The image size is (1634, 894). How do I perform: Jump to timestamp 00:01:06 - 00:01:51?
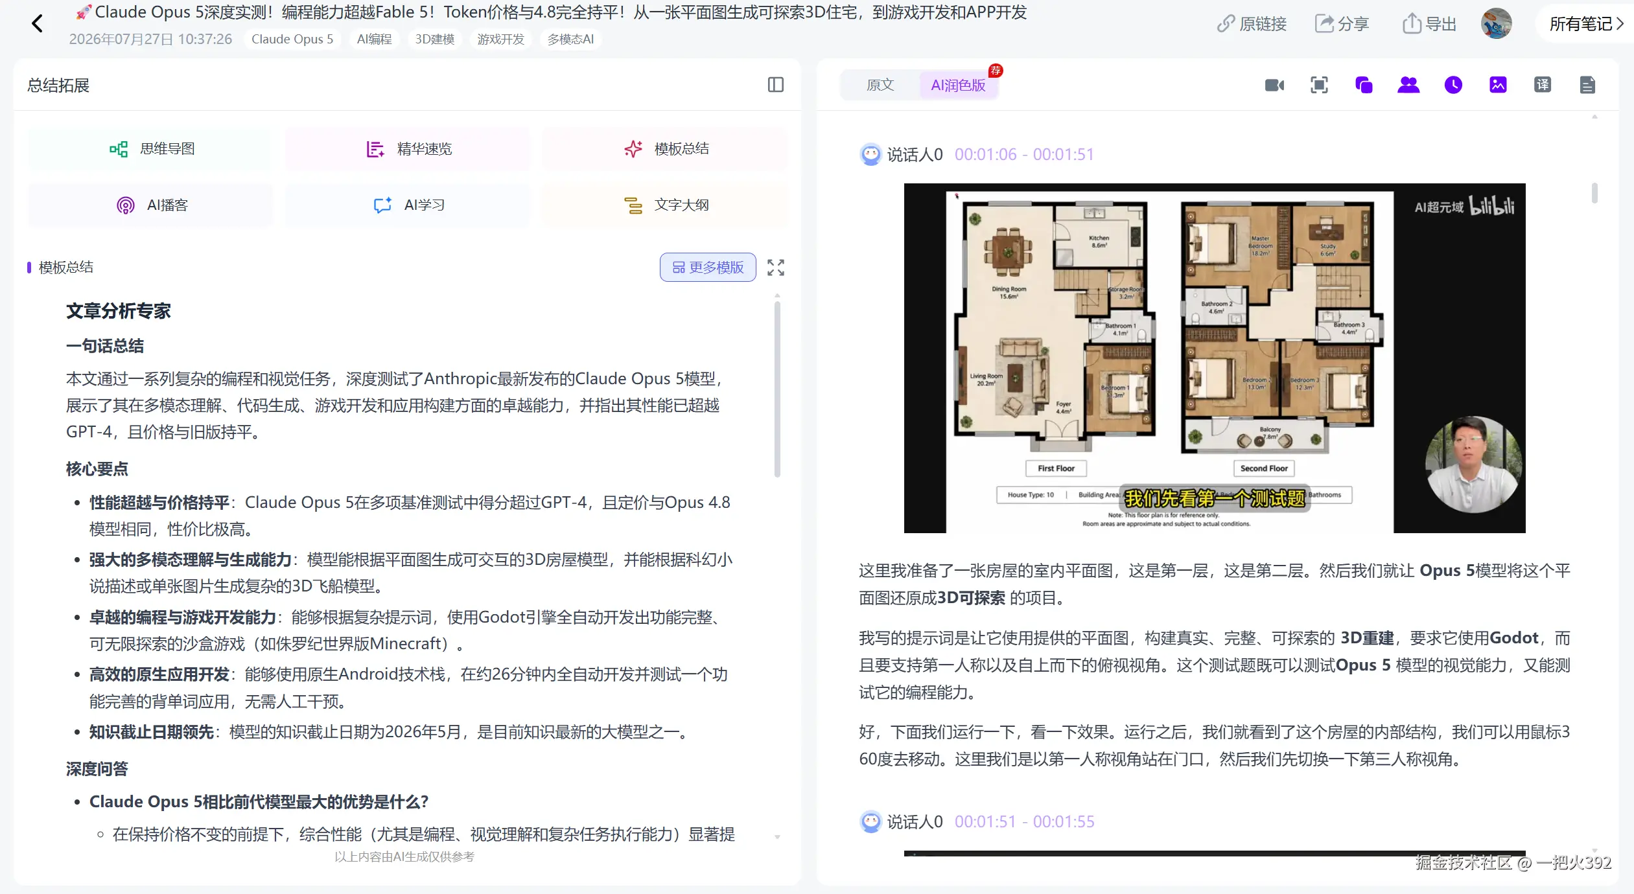[1024, 155]
